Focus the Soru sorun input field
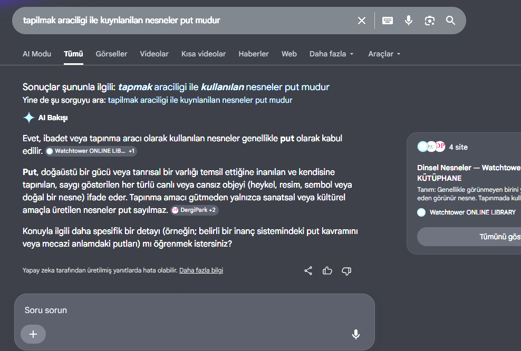Image resolution: width=521 pixels, height=351 pixels. pyautogui.click(x=195, y=310)
